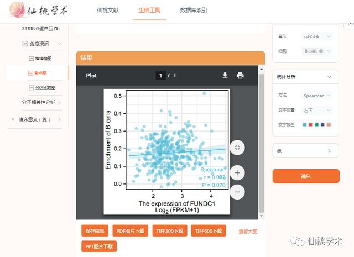Collapse the 免疫浸润 sidebar section
Viewport: 354px width, 257px height.
tap(60, 44)
